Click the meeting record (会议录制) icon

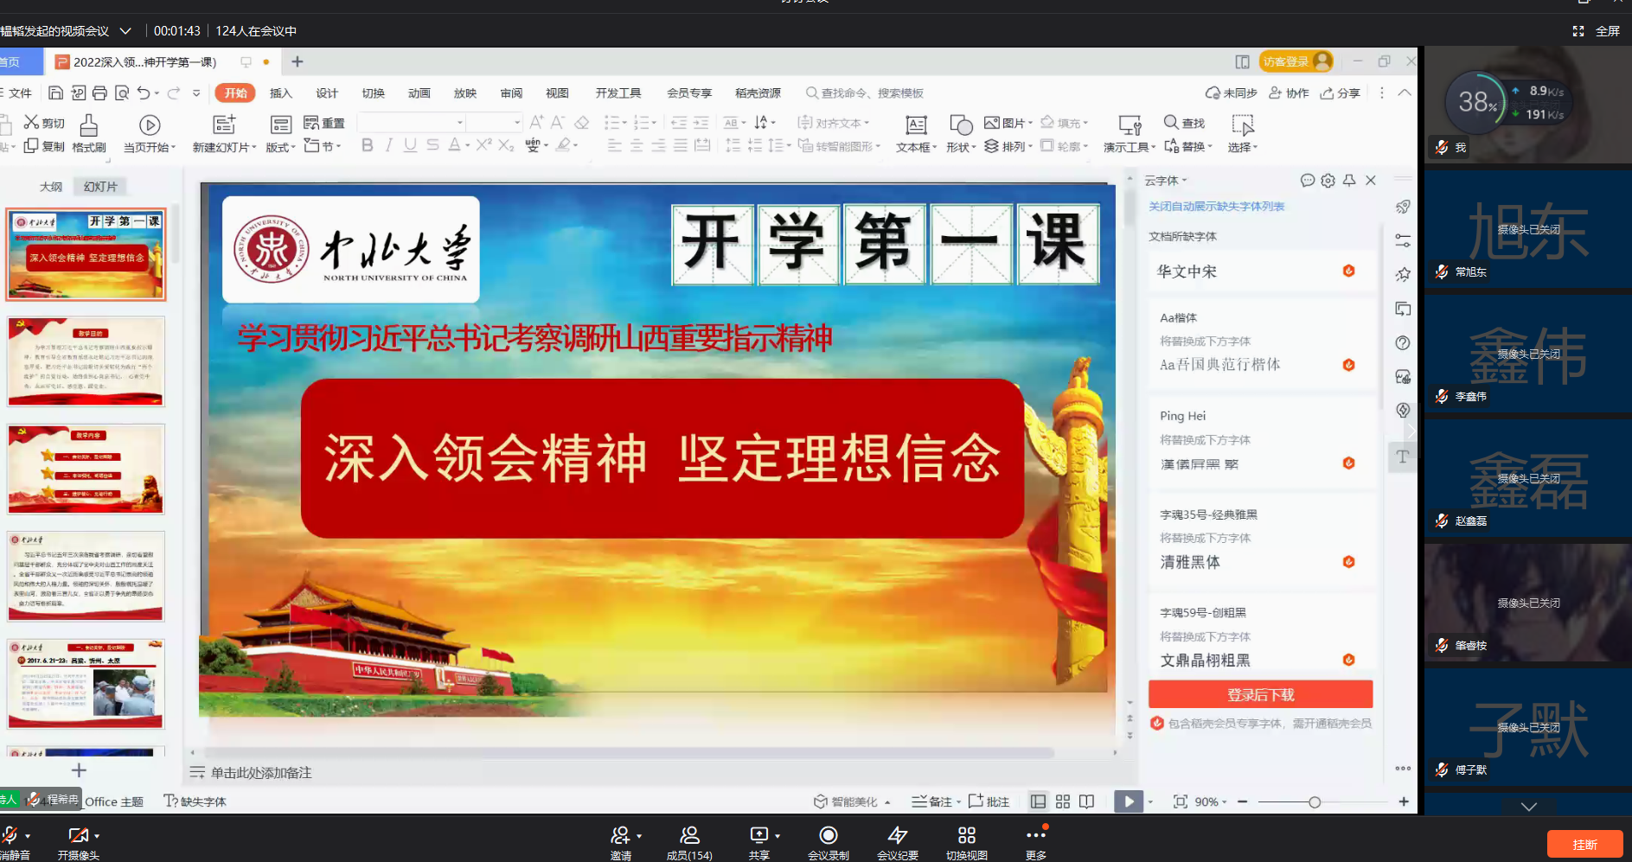[x=828, y=835]
